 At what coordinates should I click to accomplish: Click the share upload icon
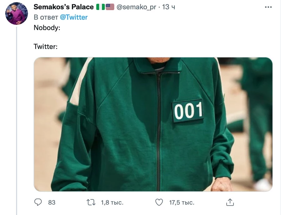tap(230, 203)
